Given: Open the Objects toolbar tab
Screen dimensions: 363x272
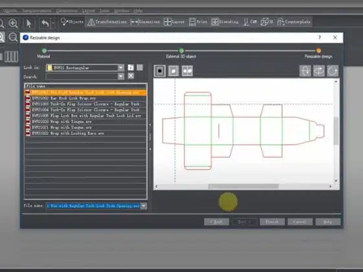Looking at the screenshot, I should 72,22.
